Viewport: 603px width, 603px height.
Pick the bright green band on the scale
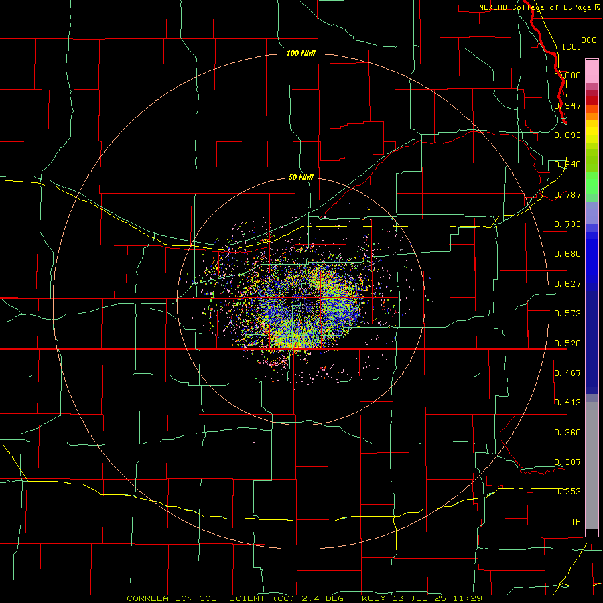click(x=592, y=183)
